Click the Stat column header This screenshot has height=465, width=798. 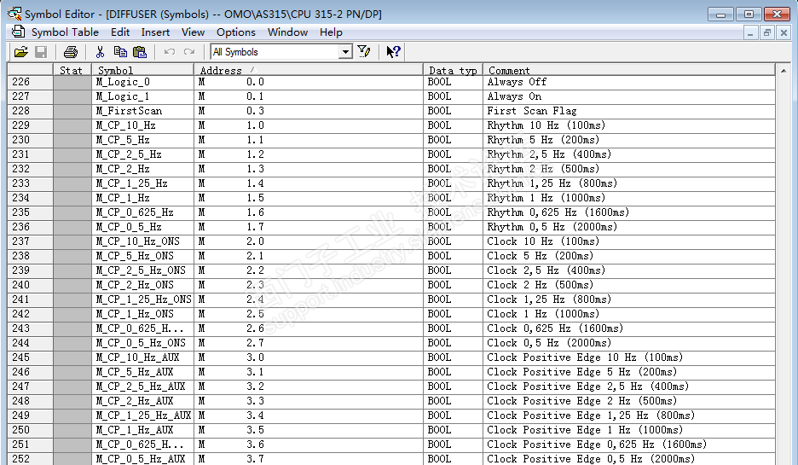point(72,70)
